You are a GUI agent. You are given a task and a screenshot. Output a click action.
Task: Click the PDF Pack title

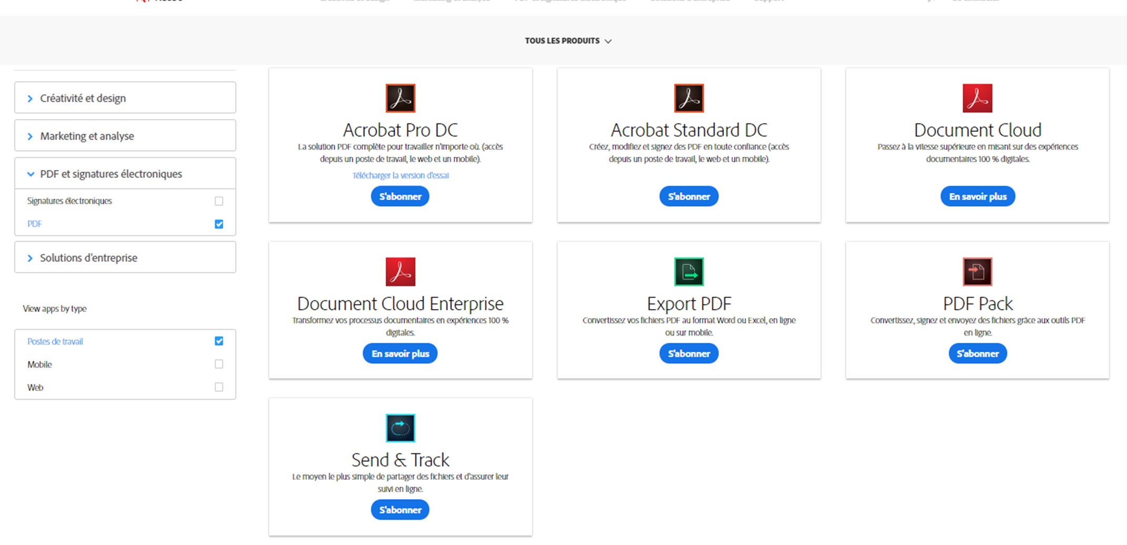pyautogui.click(x=978, y=303)
